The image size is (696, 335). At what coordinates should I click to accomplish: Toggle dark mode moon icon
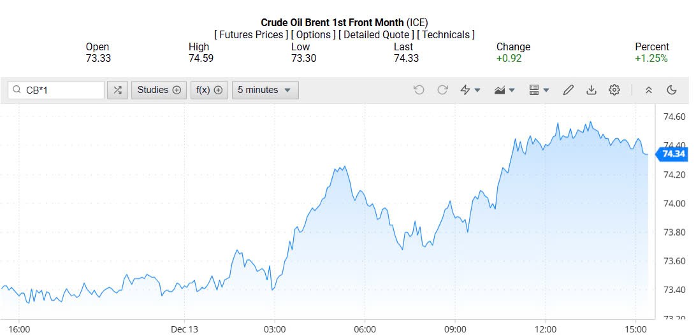click(671, 90)
